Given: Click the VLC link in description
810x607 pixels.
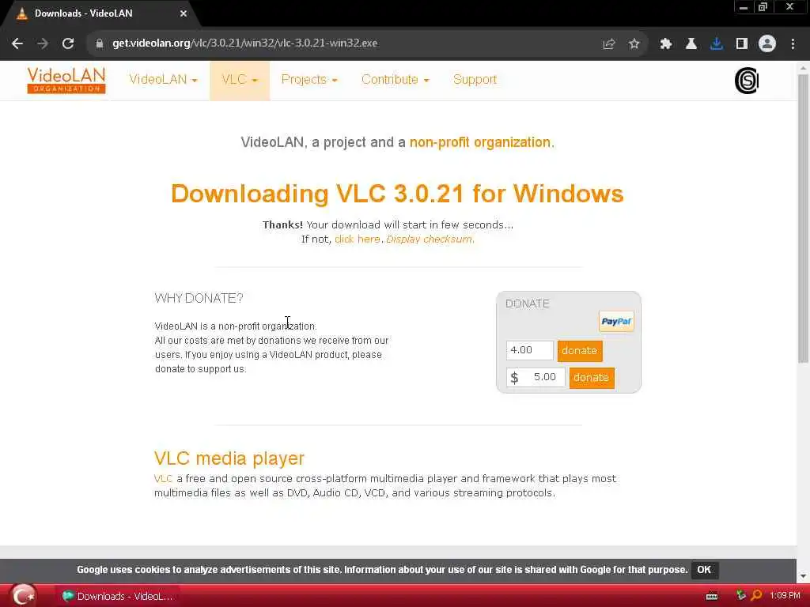Looking at the screenshot, I should [x=163, y=479].
